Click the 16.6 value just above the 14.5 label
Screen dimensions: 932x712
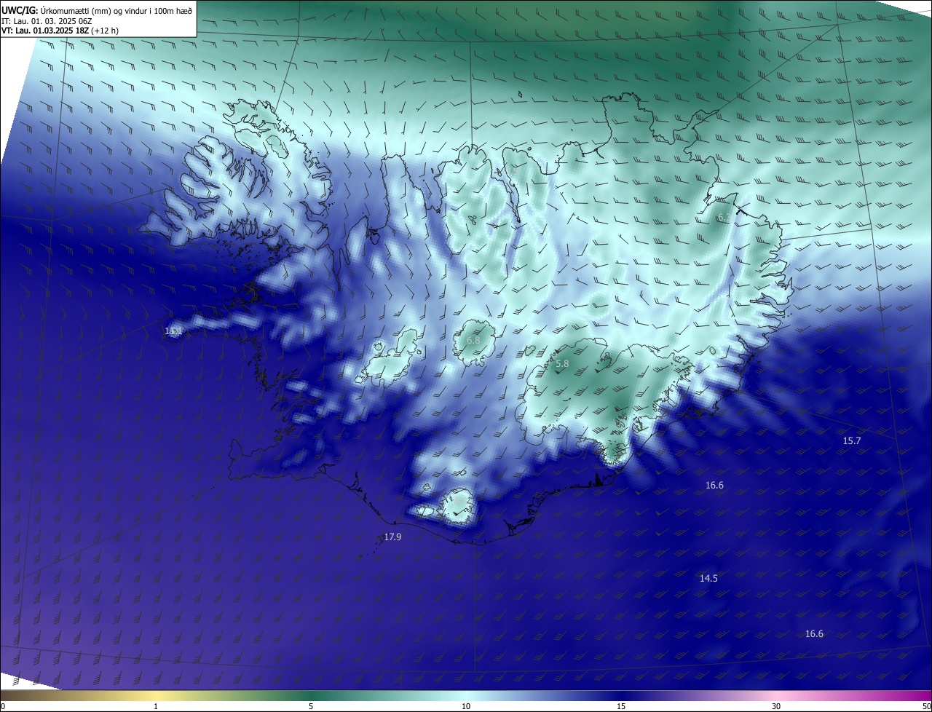(x=714, y=485)
